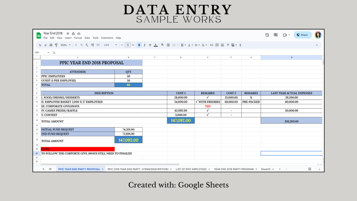Click the Share button
This screenshot has width=357, height=201.
(302, 35)
